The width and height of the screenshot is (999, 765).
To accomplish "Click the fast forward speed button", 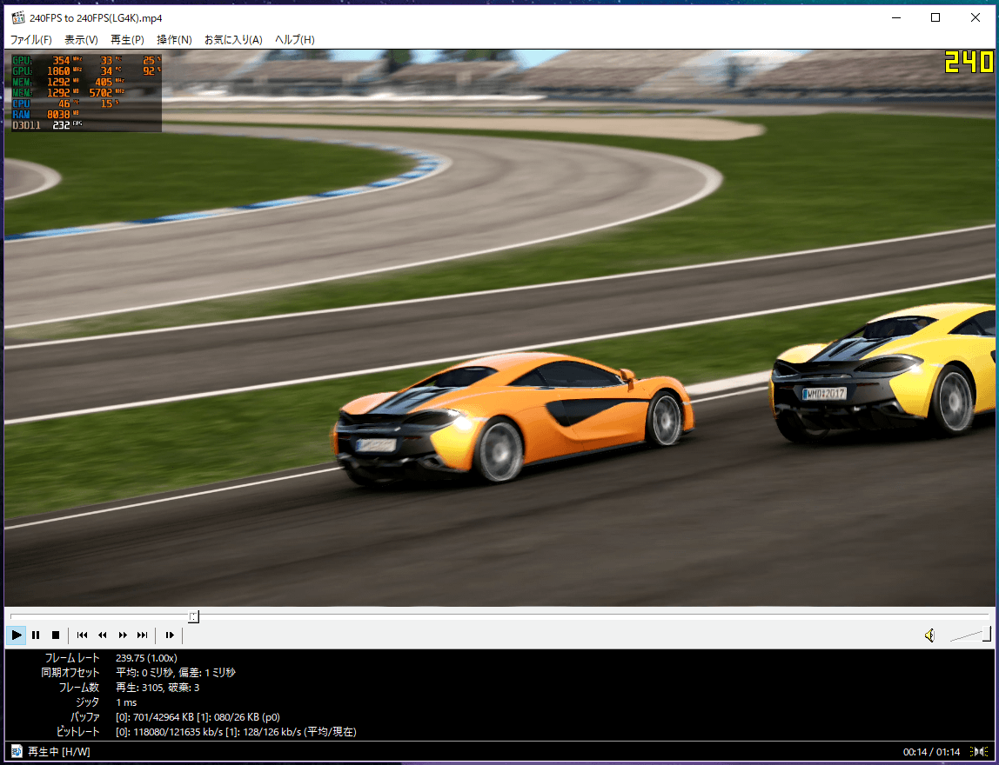I will (123, 635).
